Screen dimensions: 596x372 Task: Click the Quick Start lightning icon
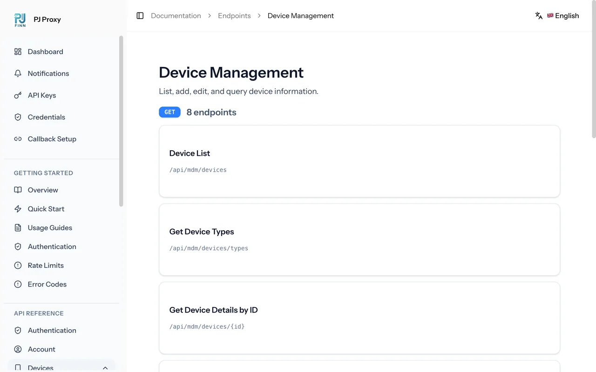[x=18, y=209]
